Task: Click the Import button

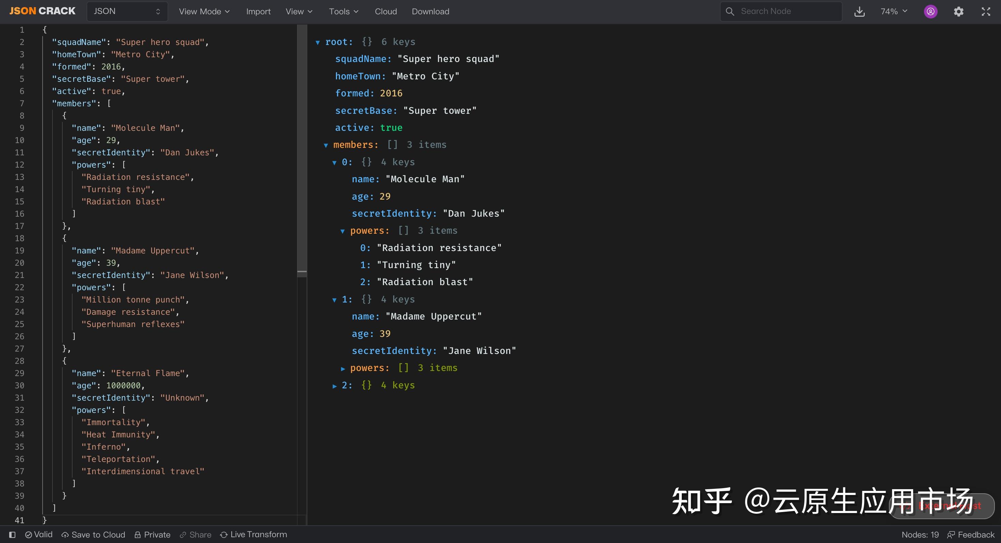Action: 258,11
